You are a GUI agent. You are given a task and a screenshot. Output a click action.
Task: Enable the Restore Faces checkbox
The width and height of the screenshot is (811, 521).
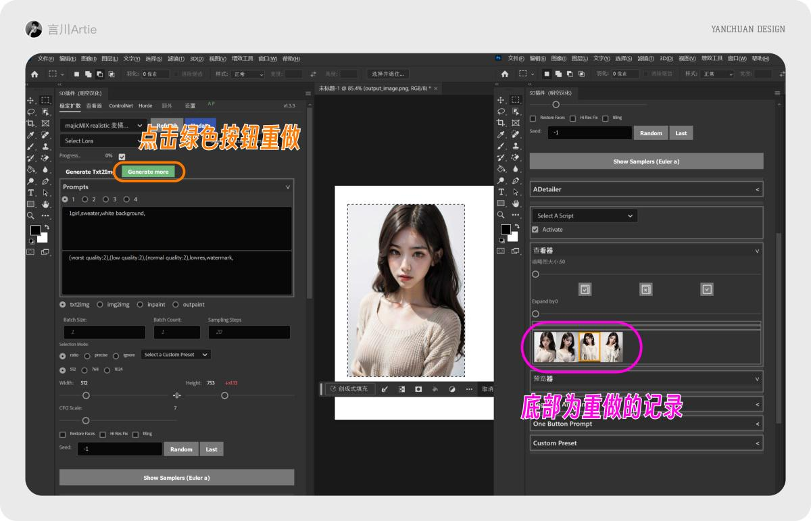[x=63, y=434]
